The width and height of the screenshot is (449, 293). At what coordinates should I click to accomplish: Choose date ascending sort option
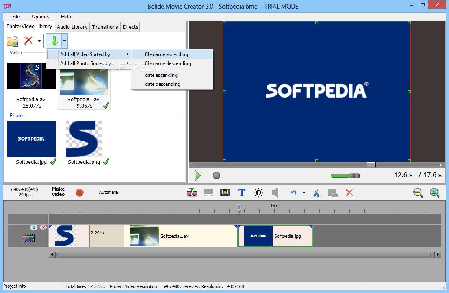coord(172,75)
